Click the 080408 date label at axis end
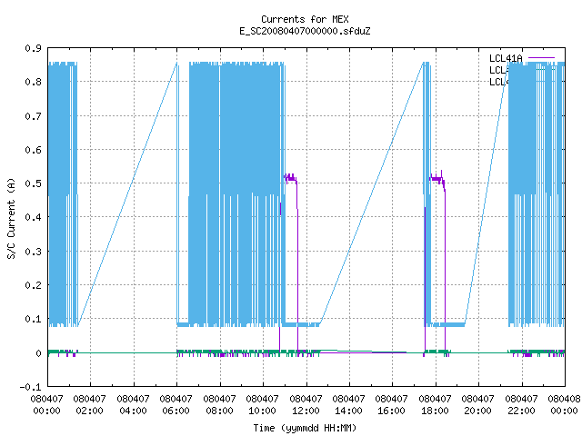Image resolution: width=582 pixels, height=436 pixels. [564, 399]
